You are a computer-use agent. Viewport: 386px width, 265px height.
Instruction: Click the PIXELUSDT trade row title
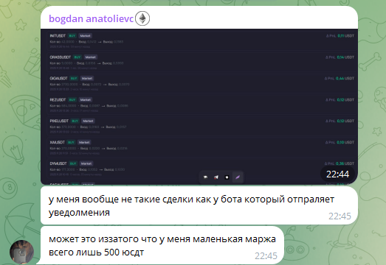[59, 121]
